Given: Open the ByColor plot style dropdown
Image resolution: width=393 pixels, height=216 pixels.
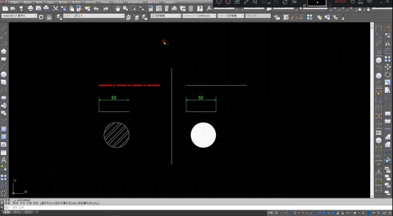Looking at the screenshot, I should click(x=258, y=16).
